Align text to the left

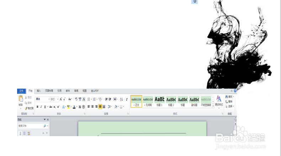click(89, 107)
